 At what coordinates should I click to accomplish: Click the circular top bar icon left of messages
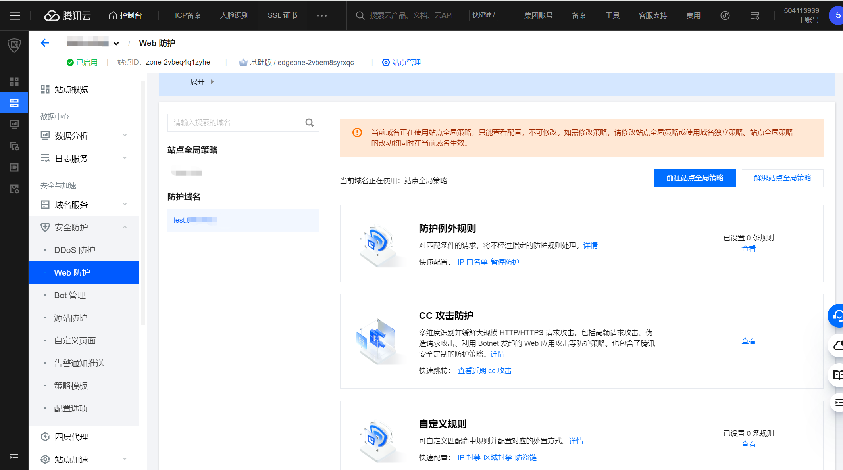pos(725,15)
